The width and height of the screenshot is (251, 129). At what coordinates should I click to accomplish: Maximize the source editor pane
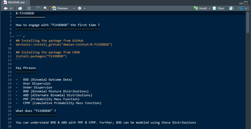(246, 3)
